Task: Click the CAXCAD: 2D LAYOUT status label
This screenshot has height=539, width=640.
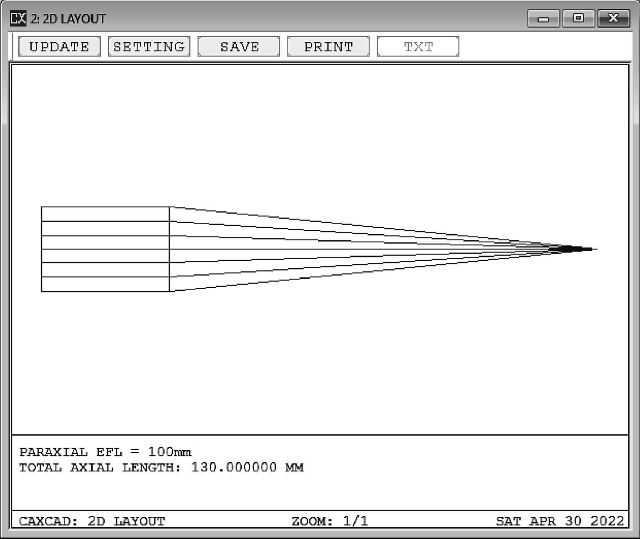Action: click(x=92, y=521)
